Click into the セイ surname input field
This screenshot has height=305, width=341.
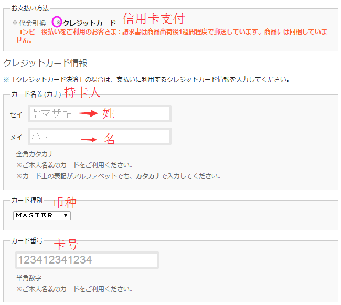[x=99, y=113]
